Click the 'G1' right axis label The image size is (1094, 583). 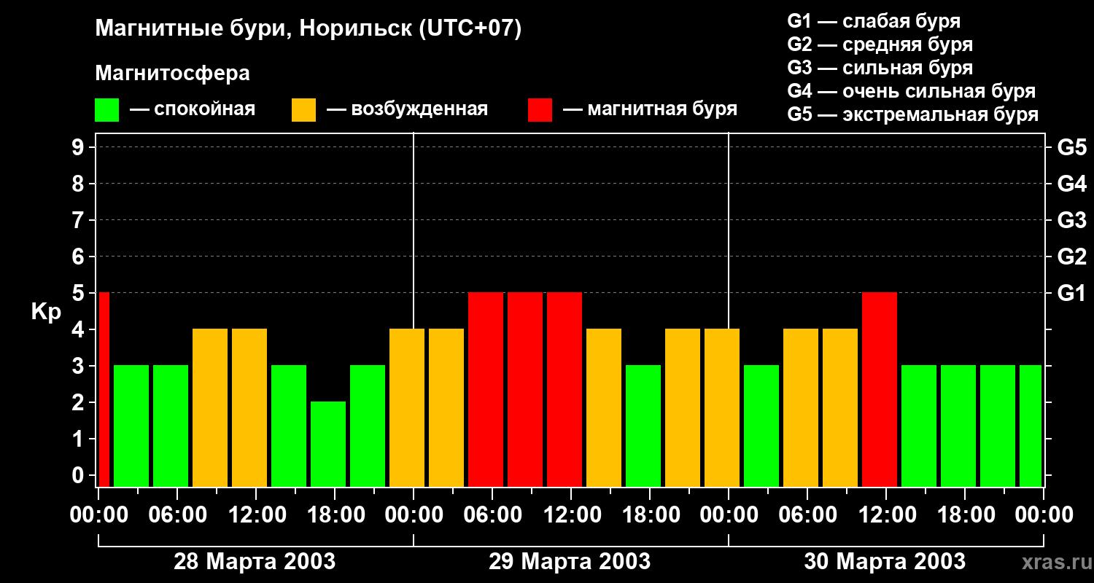click(1071, 293)
